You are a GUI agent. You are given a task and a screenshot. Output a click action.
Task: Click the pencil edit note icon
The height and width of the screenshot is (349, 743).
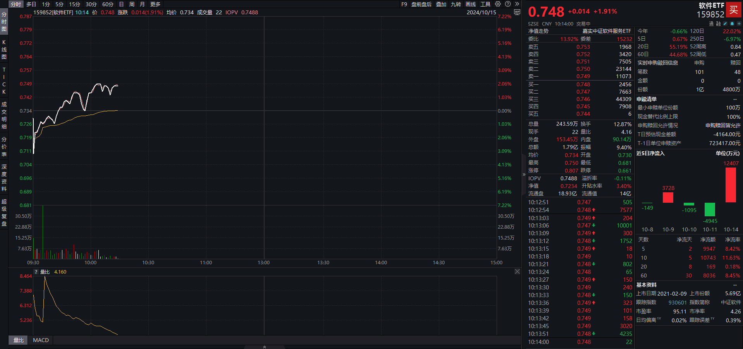[x=725, y=24]
